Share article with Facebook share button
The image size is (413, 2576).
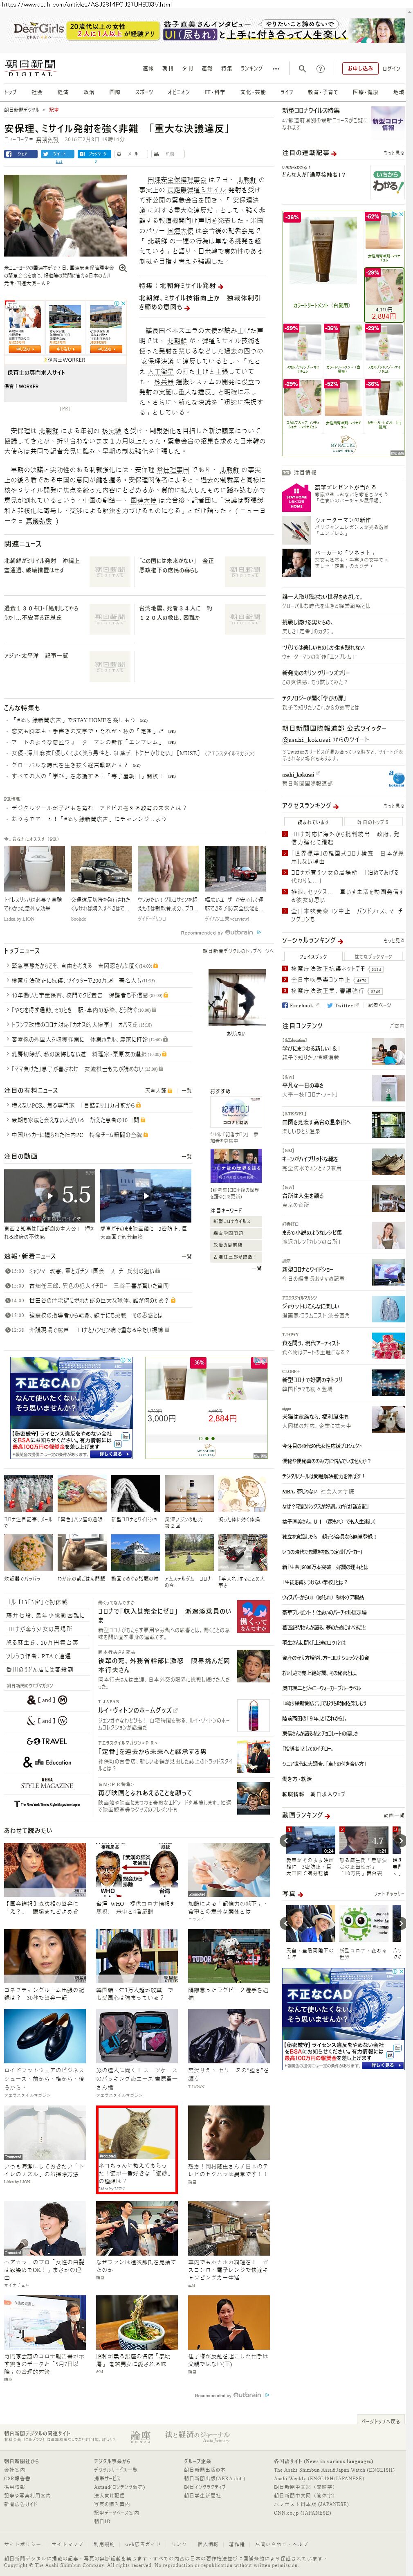coord(20,154)
